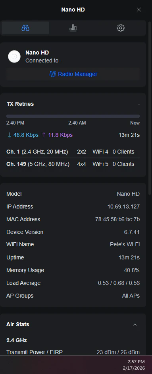Image resolution: width=152 pixels, height=374 pixels.
Task: Click the 0 Clients count for WiFi 5
Action: tap(123, 164)
